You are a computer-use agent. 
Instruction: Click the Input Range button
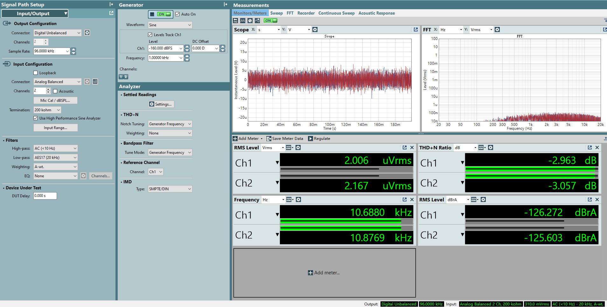(55, 128)
